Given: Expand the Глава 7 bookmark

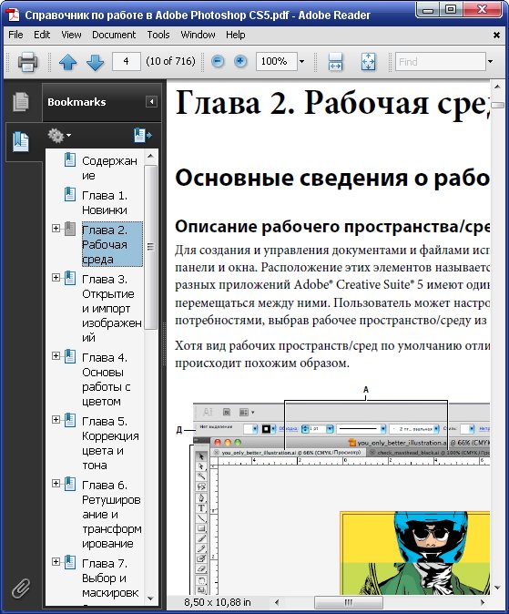Looking at the screenshot, I should pyautogui.click(x=56, y=561).
